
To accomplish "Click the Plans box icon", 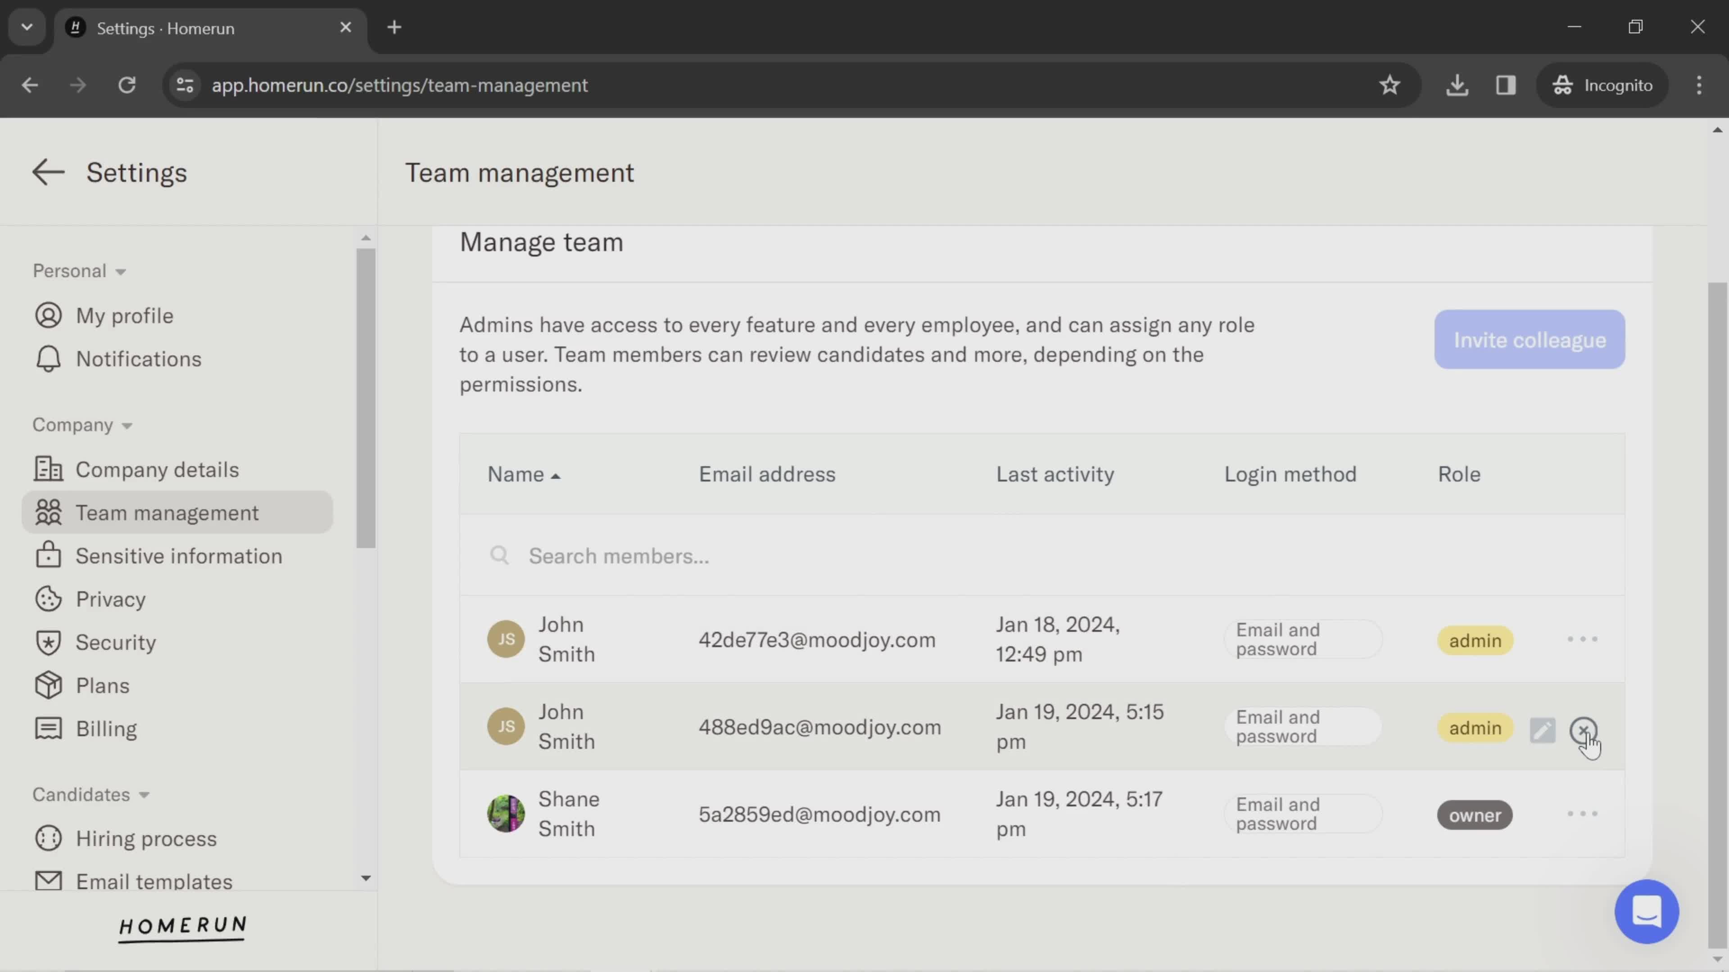I will coord(48,685).
